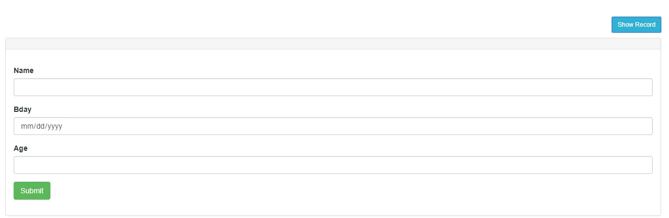Activate the birthday date input
This screenshot has height=218, width=669.
click(x=333, y=126)
